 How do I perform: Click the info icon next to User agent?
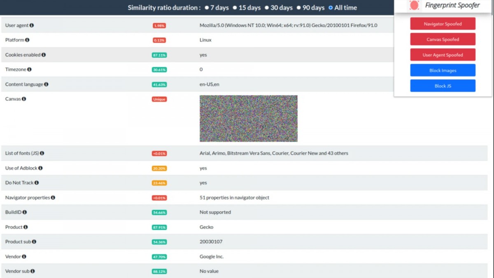click(32, 26)
